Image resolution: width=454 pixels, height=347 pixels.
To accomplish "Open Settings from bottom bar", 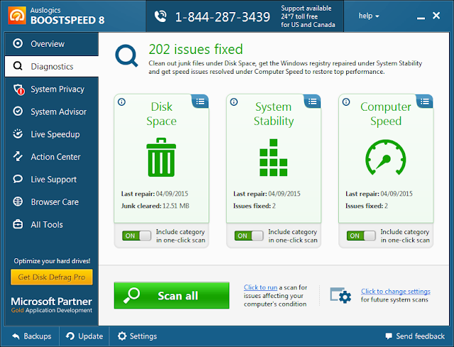I will [137, 336].
